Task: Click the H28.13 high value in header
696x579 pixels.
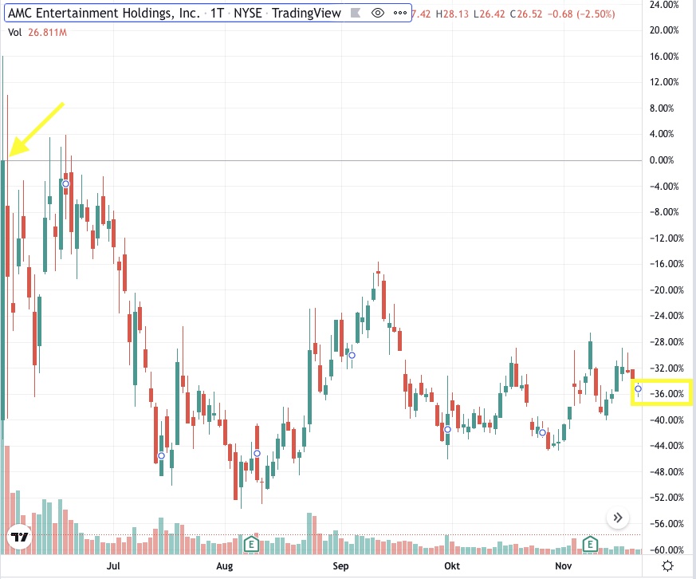Action: 452,14
